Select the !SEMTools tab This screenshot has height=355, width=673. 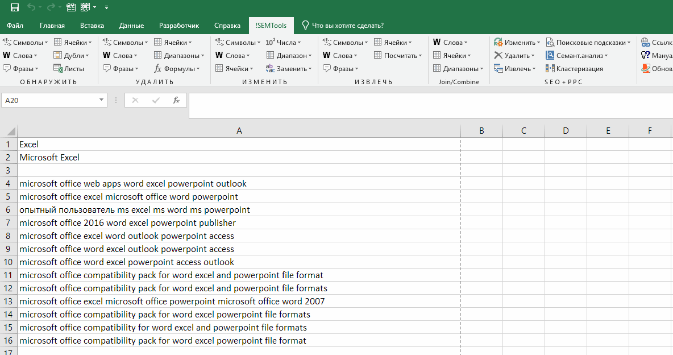(271, 26)
